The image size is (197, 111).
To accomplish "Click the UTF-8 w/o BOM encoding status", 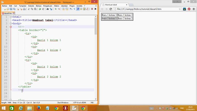I will pos(80,103).
